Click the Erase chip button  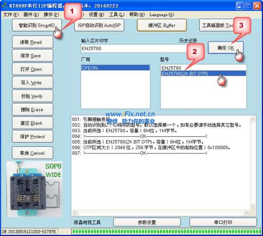31,110
